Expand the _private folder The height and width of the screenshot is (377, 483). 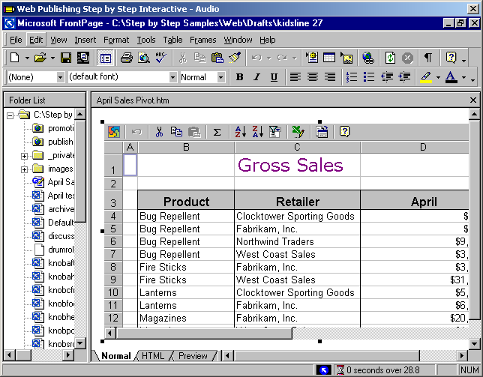click(24, 156)
